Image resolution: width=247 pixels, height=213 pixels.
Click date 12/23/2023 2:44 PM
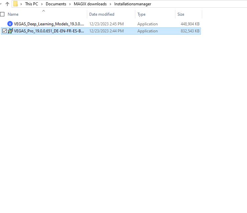pos(107,31)
